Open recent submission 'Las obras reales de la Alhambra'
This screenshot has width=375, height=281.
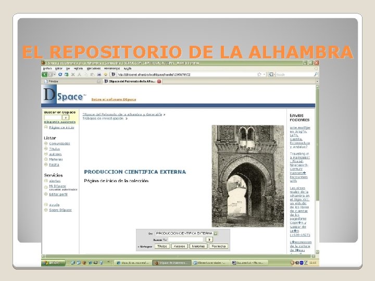pos(300,211)
